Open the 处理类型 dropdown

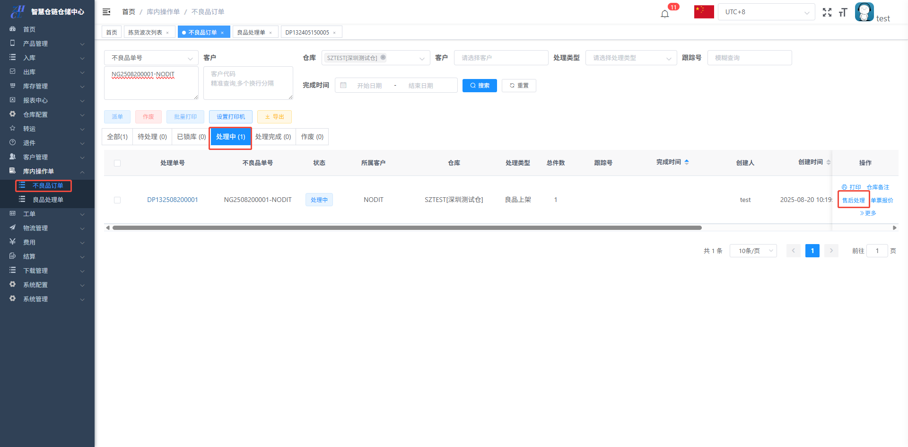click(x=631, y=58)
